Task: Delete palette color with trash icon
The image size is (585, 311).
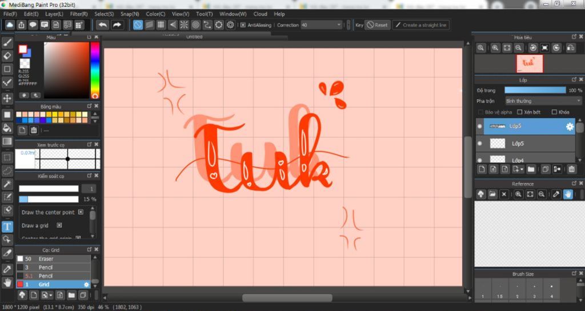Action: pos(34,130)
